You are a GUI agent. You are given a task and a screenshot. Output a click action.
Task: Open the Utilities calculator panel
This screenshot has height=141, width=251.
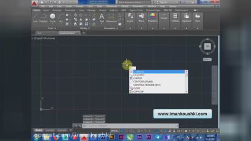(175, 18)
